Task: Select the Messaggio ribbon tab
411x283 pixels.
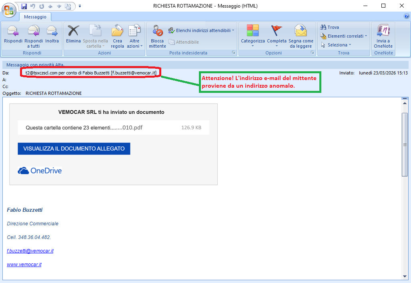Action: (35, 17)
